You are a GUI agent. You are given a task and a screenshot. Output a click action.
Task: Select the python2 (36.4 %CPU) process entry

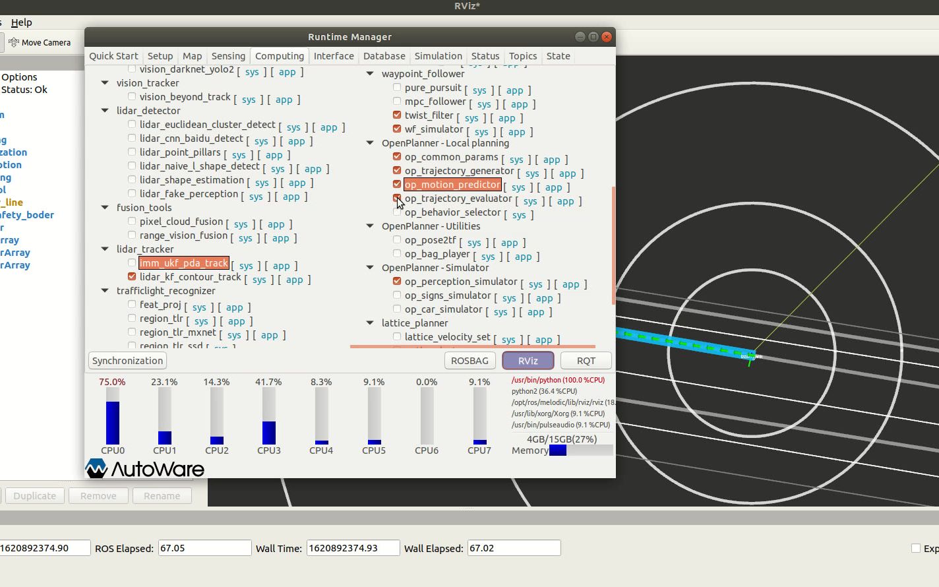coord(545,391)
